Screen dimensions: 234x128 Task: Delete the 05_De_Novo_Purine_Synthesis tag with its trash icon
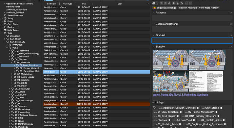click(225, 124)
